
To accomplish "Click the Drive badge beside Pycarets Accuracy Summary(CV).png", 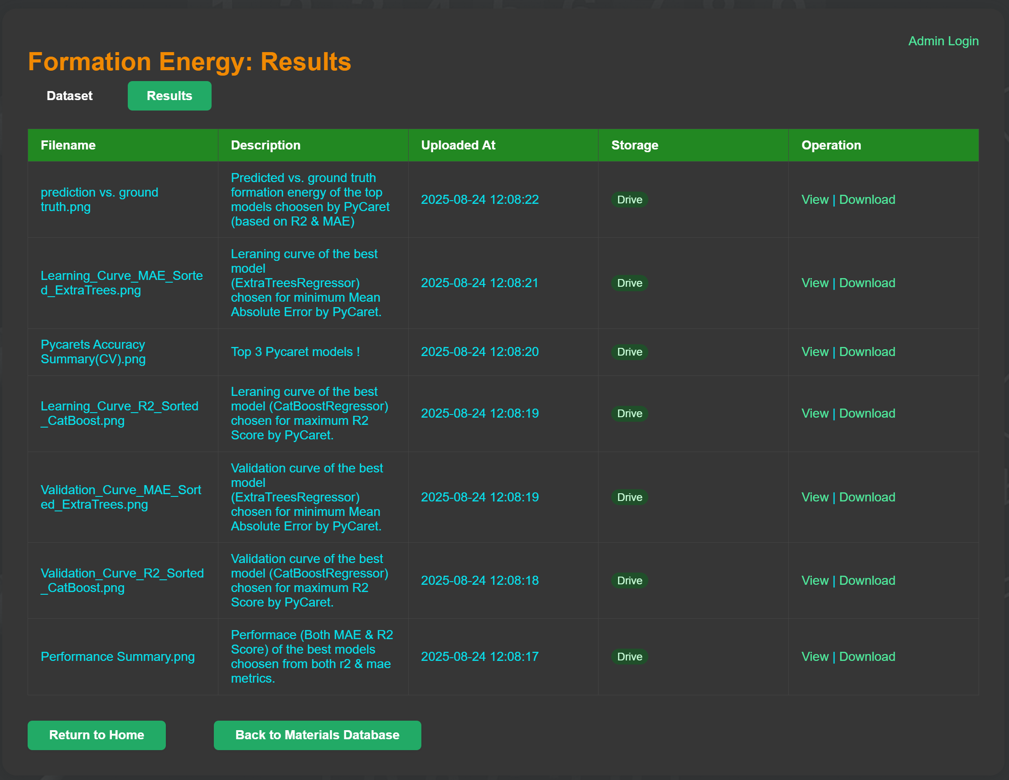I will 629,351.
